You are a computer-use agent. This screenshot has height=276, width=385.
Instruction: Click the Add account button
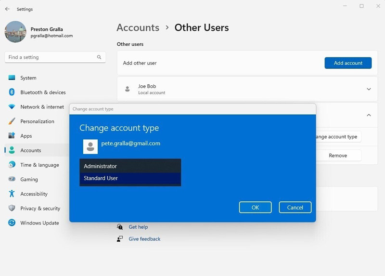(x=348, y=63)
